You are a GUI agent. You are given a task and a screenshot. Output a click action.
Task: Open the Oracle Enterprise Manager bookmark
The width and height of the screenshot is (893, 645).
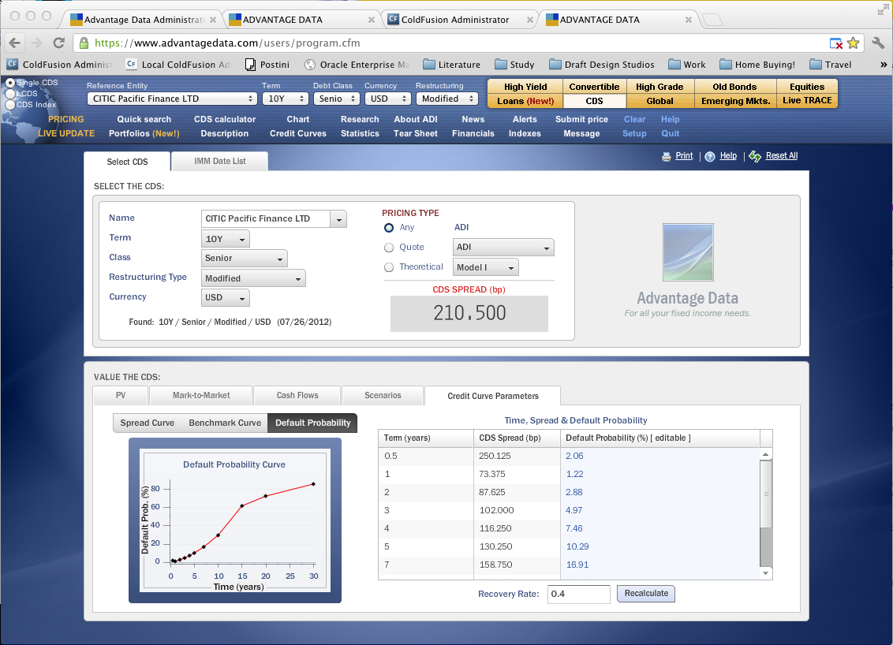click(357, 65)
